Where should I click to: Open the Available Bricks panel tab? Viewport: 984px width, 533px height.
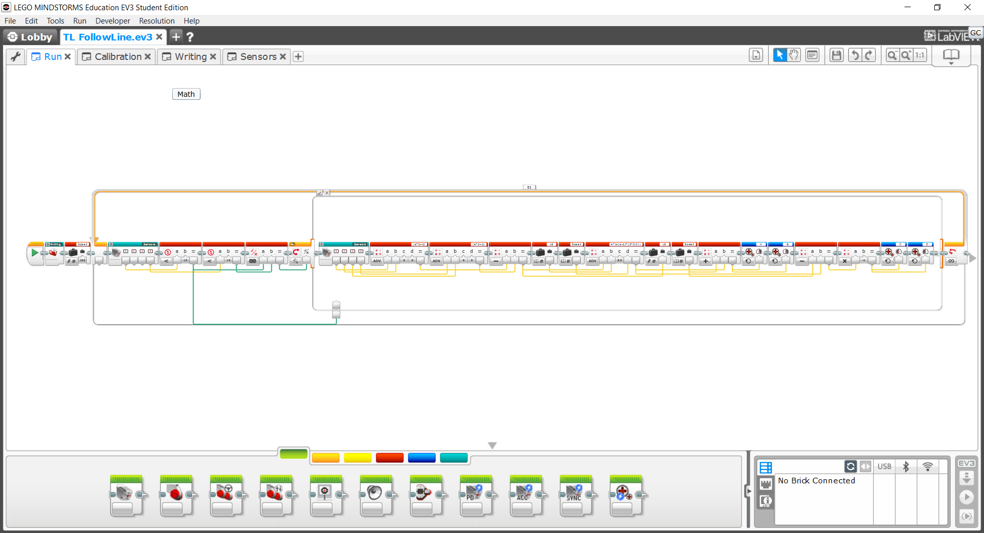766,467
